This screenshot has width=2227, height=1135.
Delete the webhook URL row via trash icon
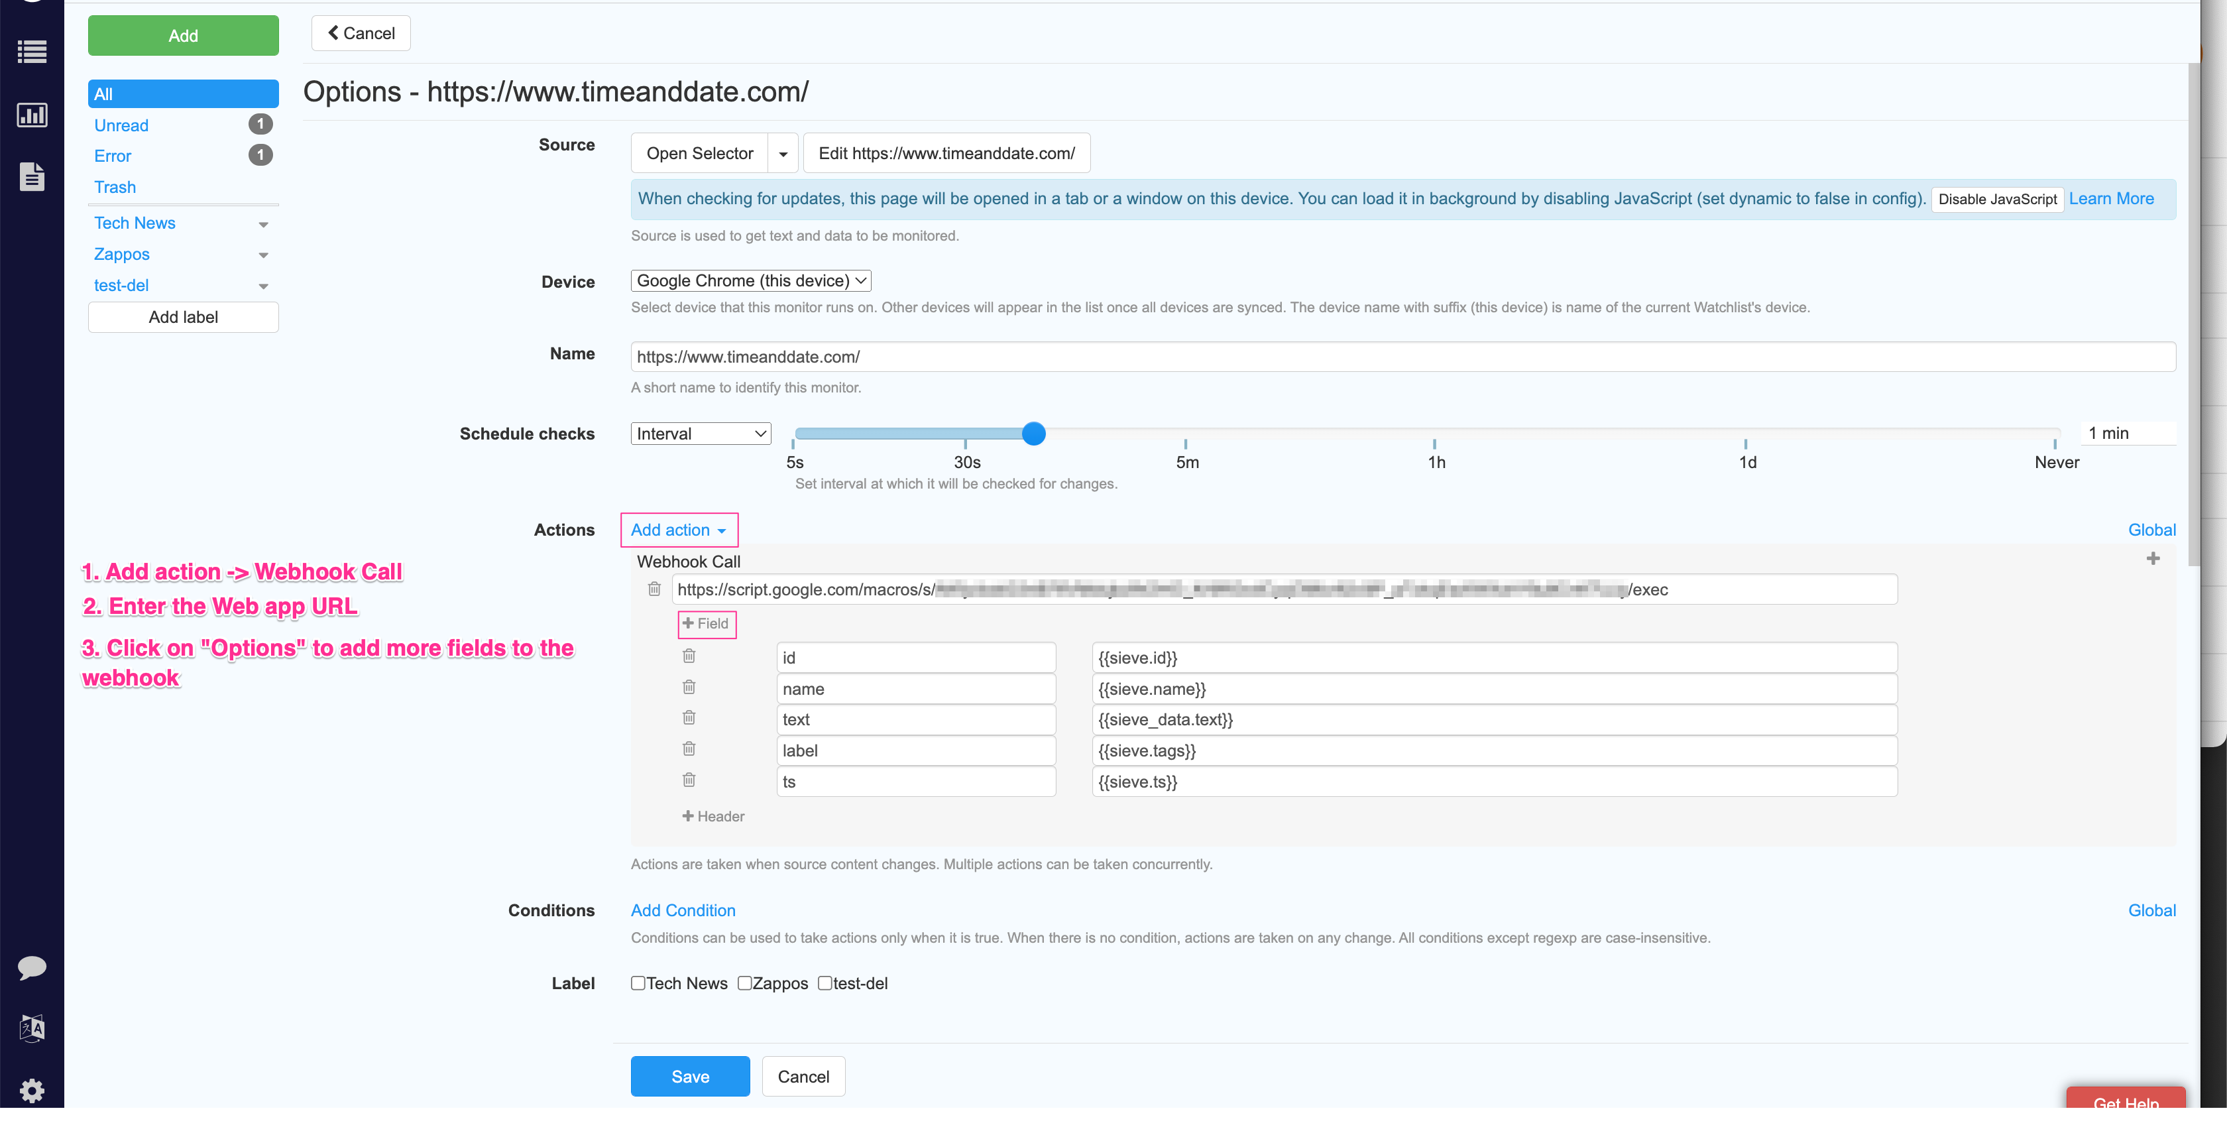(x=654, y=589)
